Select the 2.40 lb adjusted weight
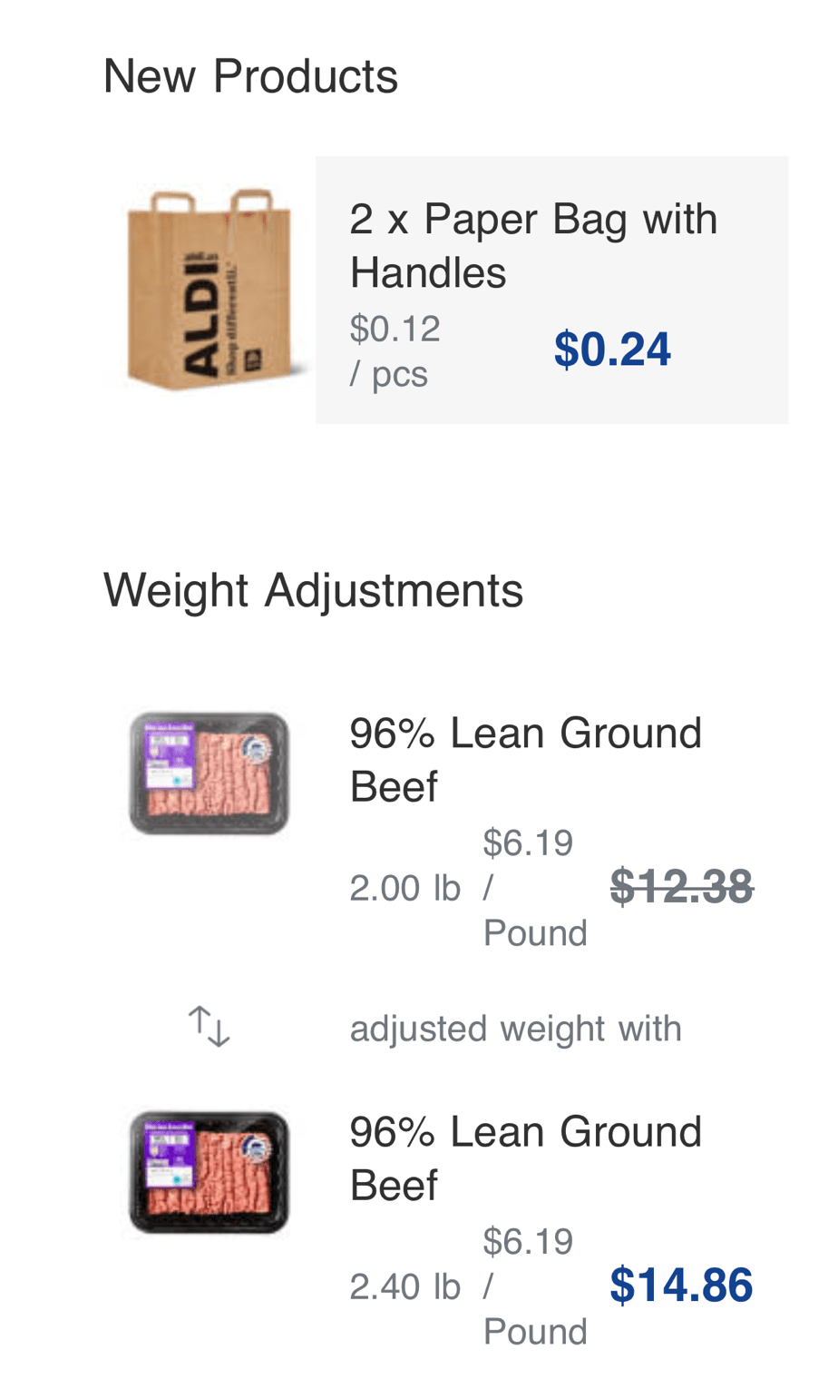Viewport: 838px width, 1399px height. pos(404,1286)
